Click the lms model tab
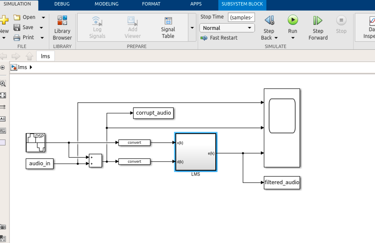 [45, 56]
